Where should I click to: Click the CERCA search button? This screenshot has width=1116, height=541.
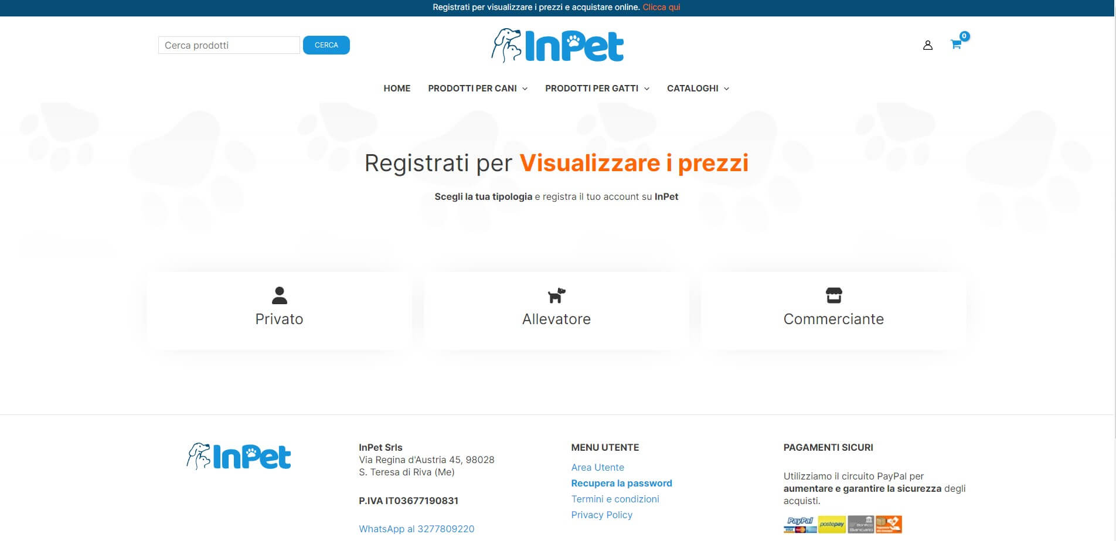(x=326, y=45)
